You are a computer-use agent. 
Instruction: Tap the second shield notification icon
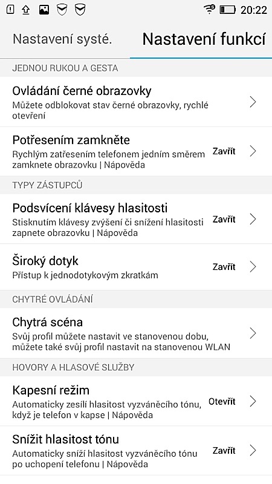click(80, 10)
